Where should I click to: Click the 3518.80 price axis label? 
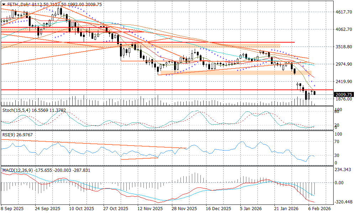344,47
